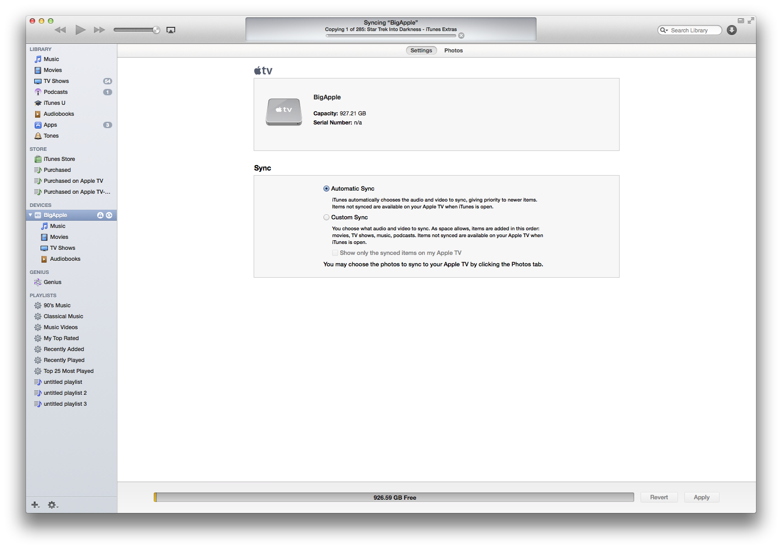Open the My Top Rated playlist

pos(71,338)
